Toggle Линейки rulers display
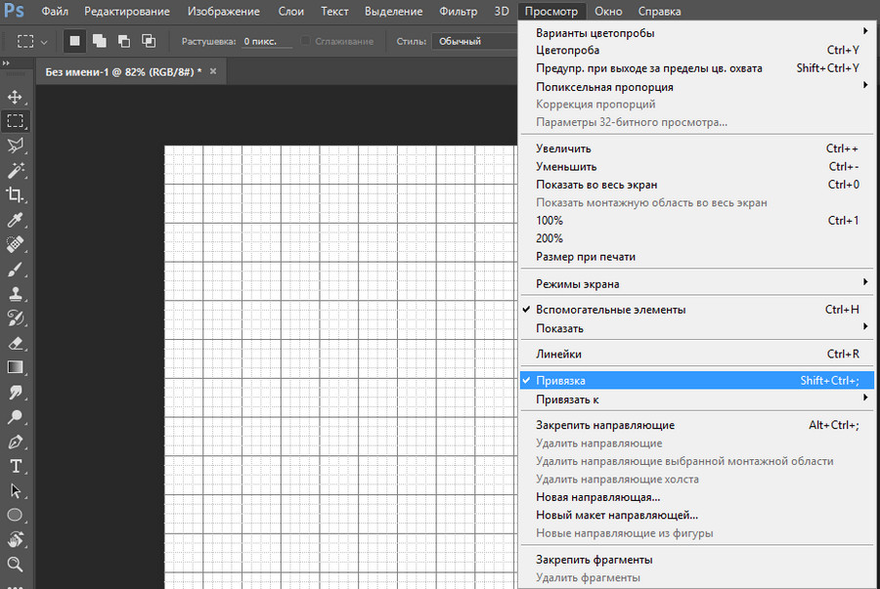 [x=697, y=355]
